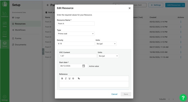188x102 pixels.
Task: Click Cancel in the dialog
Action: pyautogui.click(x=114, y=94)
